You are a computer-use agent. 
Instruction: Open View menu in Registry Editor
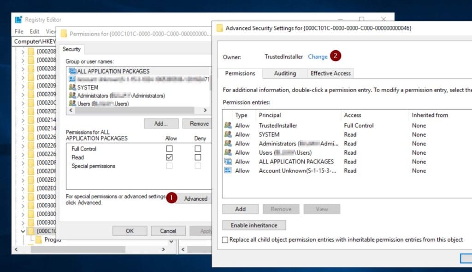click(x=51, y=31)
